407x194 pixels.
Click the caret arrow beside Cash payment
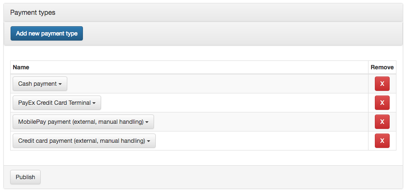point(60,84)
